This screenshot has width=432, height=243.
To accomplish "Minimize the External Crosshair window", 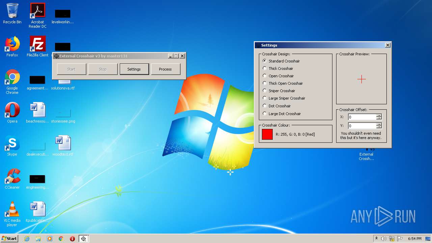I will pyautogui.click(x=170, y=56).
